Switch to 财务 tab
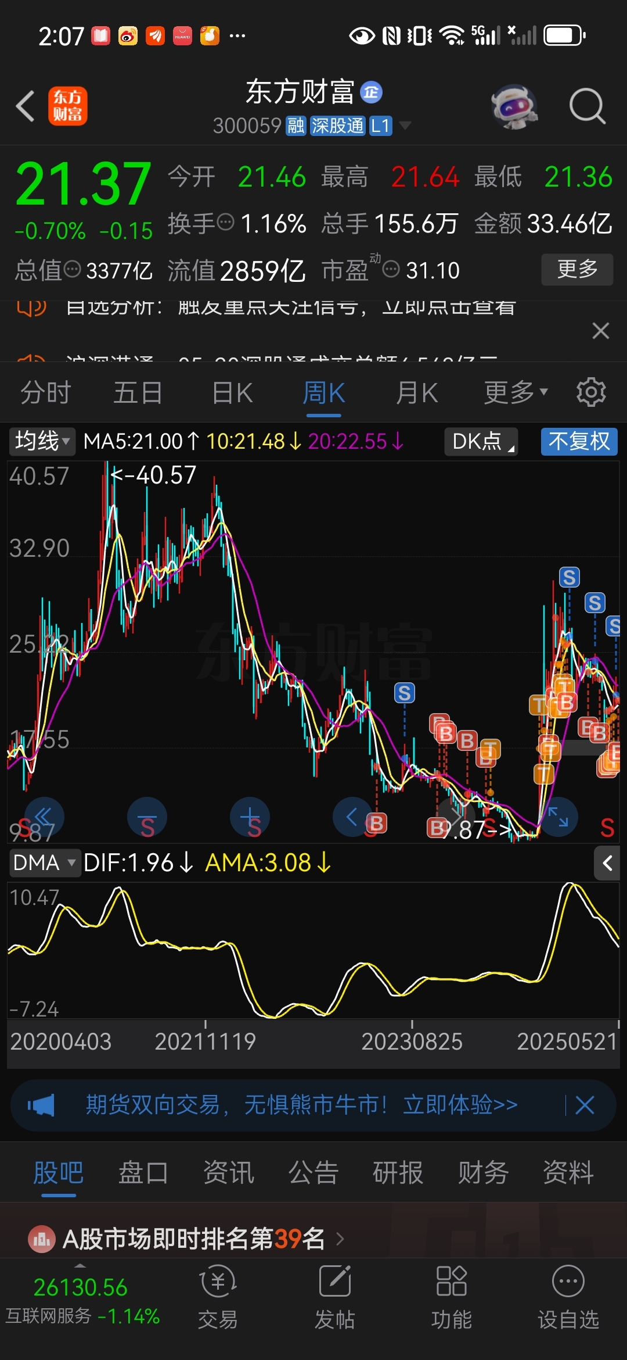627x1360 pixels. 483,1173
